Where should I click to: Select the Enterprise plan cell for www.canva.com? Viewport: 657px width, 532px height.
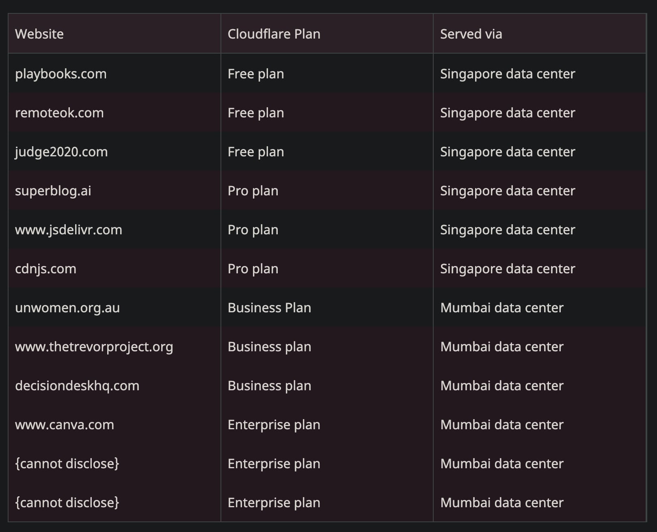(274, 425)
